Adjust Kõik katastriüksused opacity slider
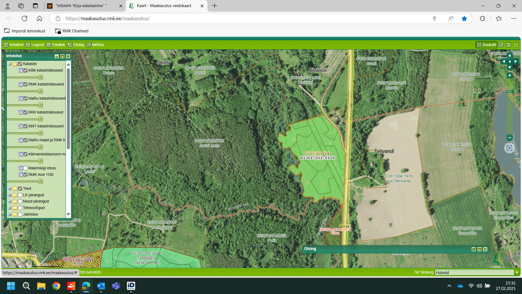This screenshot has height=294, width=522. (41, 77)
